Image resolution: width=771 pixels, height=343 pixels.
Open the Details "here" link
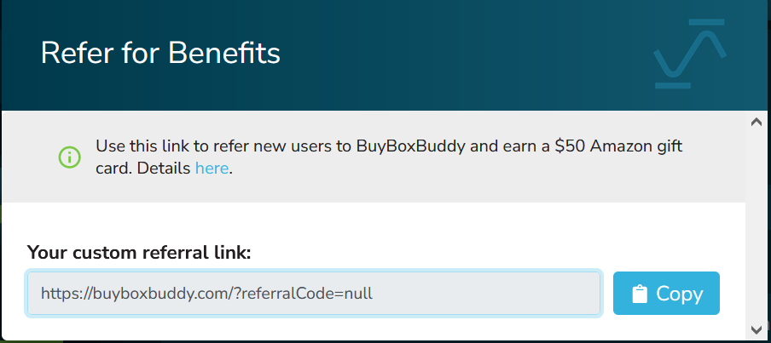click(x=212, y=169)
